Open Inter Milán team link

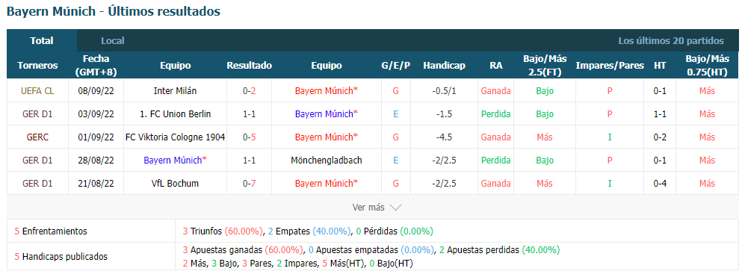tap(176, 91)
